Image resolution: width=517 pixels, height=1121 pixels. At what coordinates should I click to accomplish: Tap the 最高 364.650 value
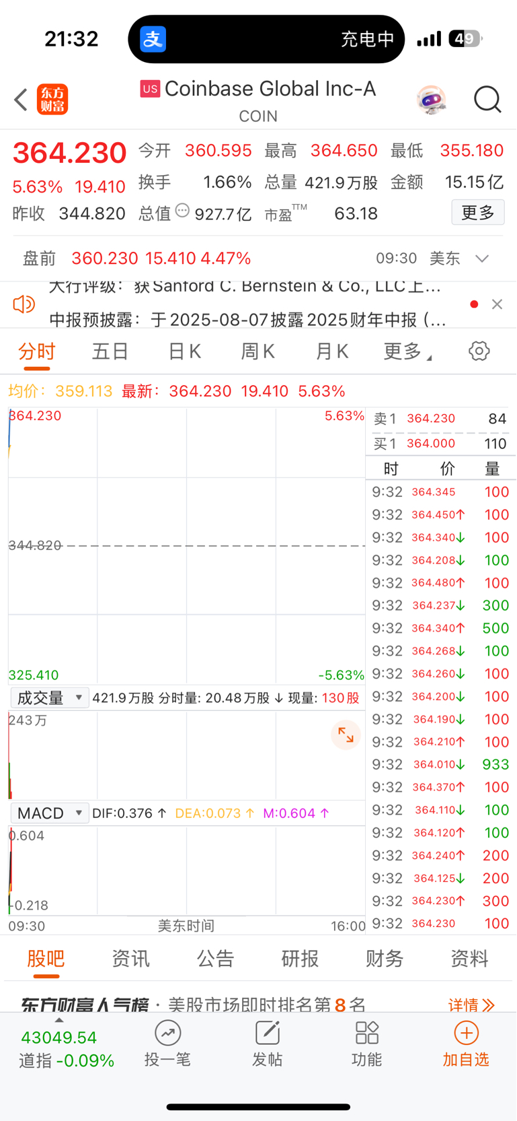(344, 150)
